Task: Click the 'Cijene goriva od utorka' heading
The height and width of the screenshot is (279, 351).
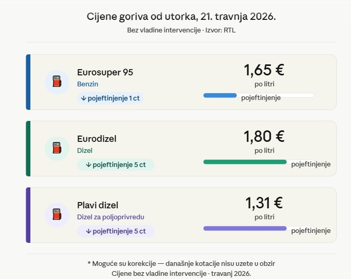Action: [181, 17]
